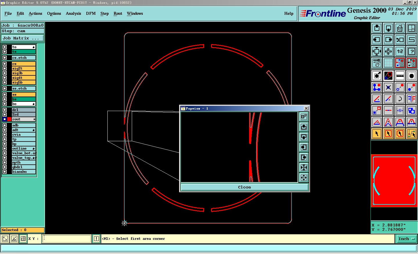Click the zoom out arrows icon
The image size is (418, 254).
[388, 51]
